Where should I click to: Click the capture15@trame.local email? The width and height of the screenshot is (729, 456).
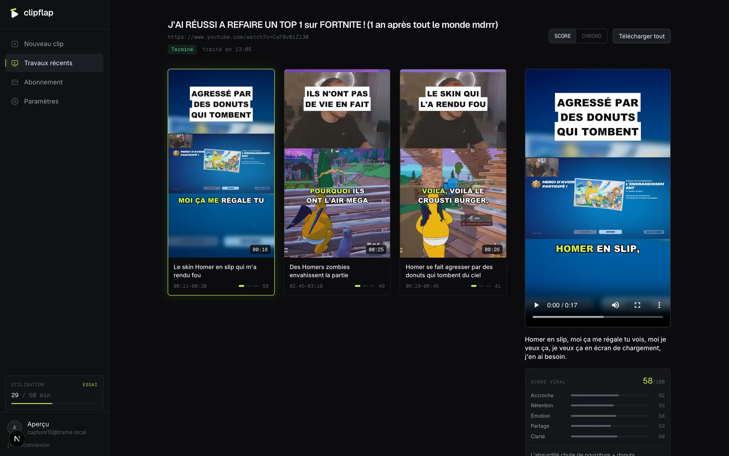tap(57, 432)
